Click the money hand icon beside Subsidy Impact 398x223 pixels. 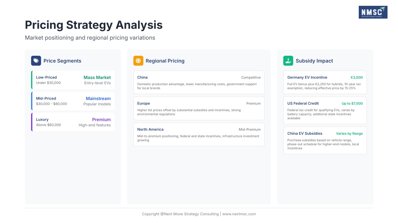point(288,61)
